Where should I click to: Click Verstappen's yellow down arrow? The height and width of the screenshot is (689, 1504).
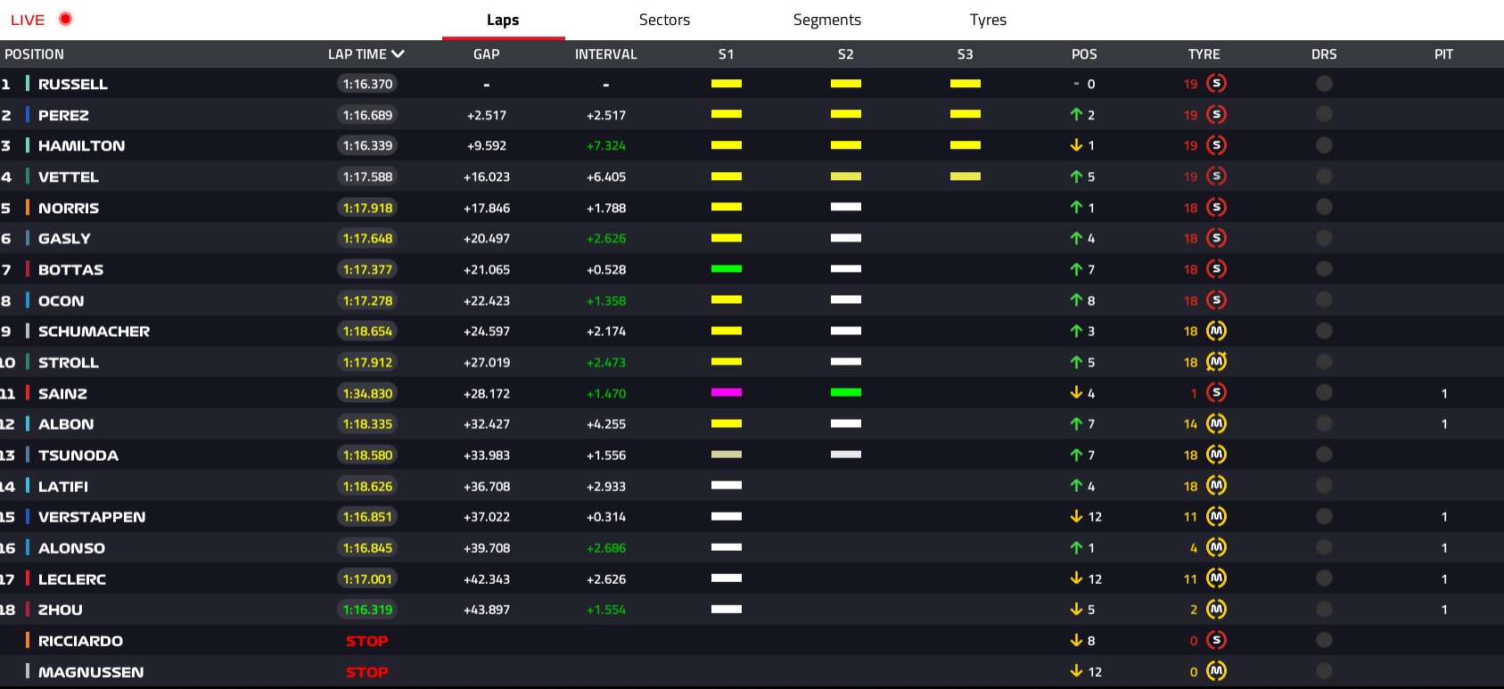click(1076, 517)
